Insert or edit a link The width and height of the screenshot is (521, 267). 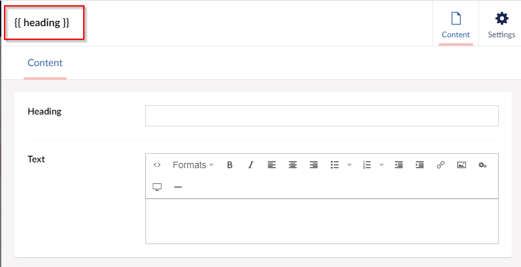[x=440, y=165]
